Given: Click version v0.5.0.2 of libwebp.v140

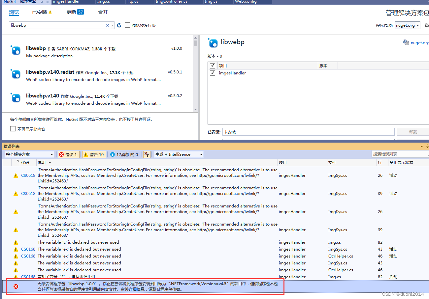Looking at the screenshot, I should [x=175, y=96].
